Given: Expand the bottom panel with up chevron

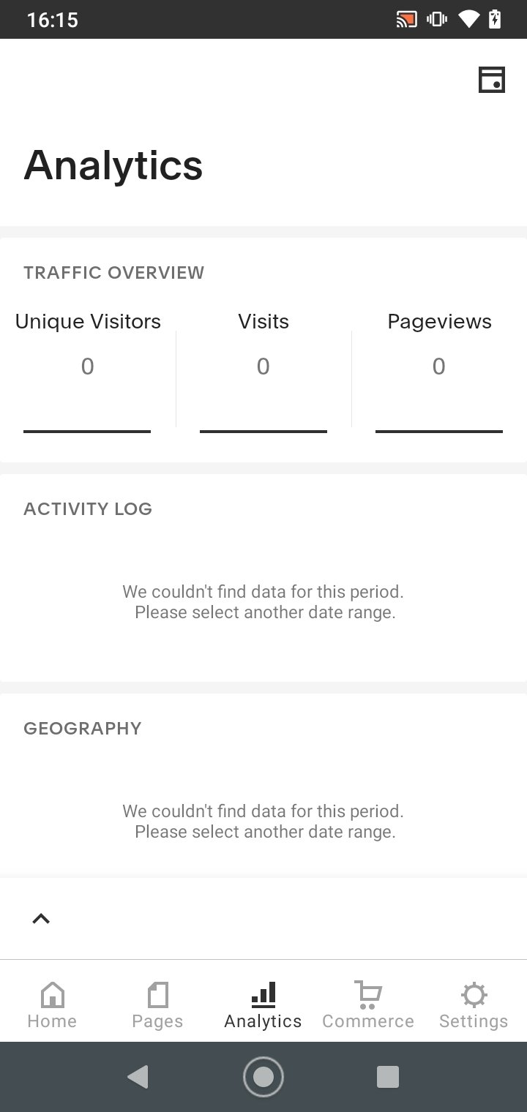Looking at the screenshot, I should pyautogui.click(x=41, y=919).
